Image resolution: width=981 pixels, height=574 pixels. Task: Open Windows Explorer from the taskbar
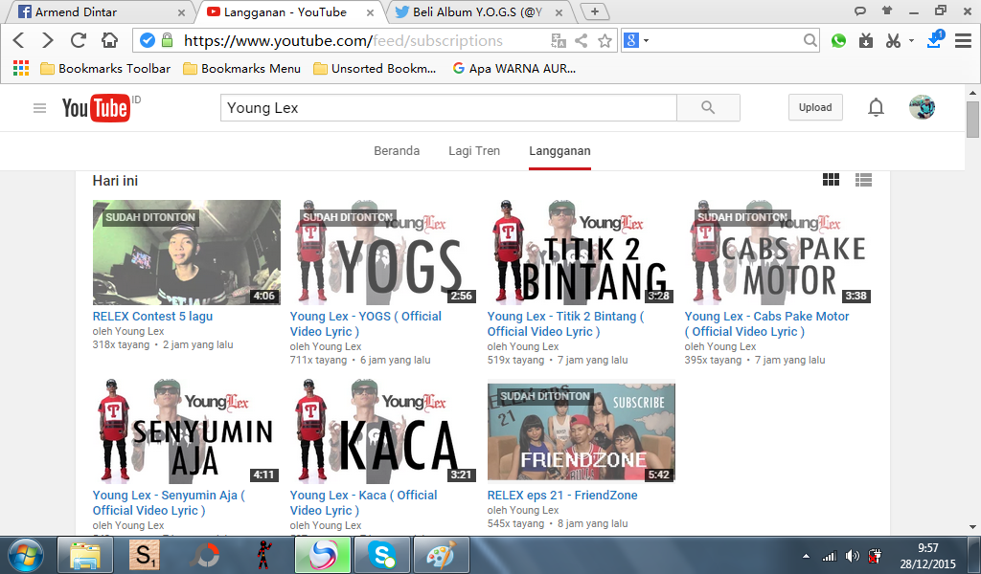coord(85,555)
